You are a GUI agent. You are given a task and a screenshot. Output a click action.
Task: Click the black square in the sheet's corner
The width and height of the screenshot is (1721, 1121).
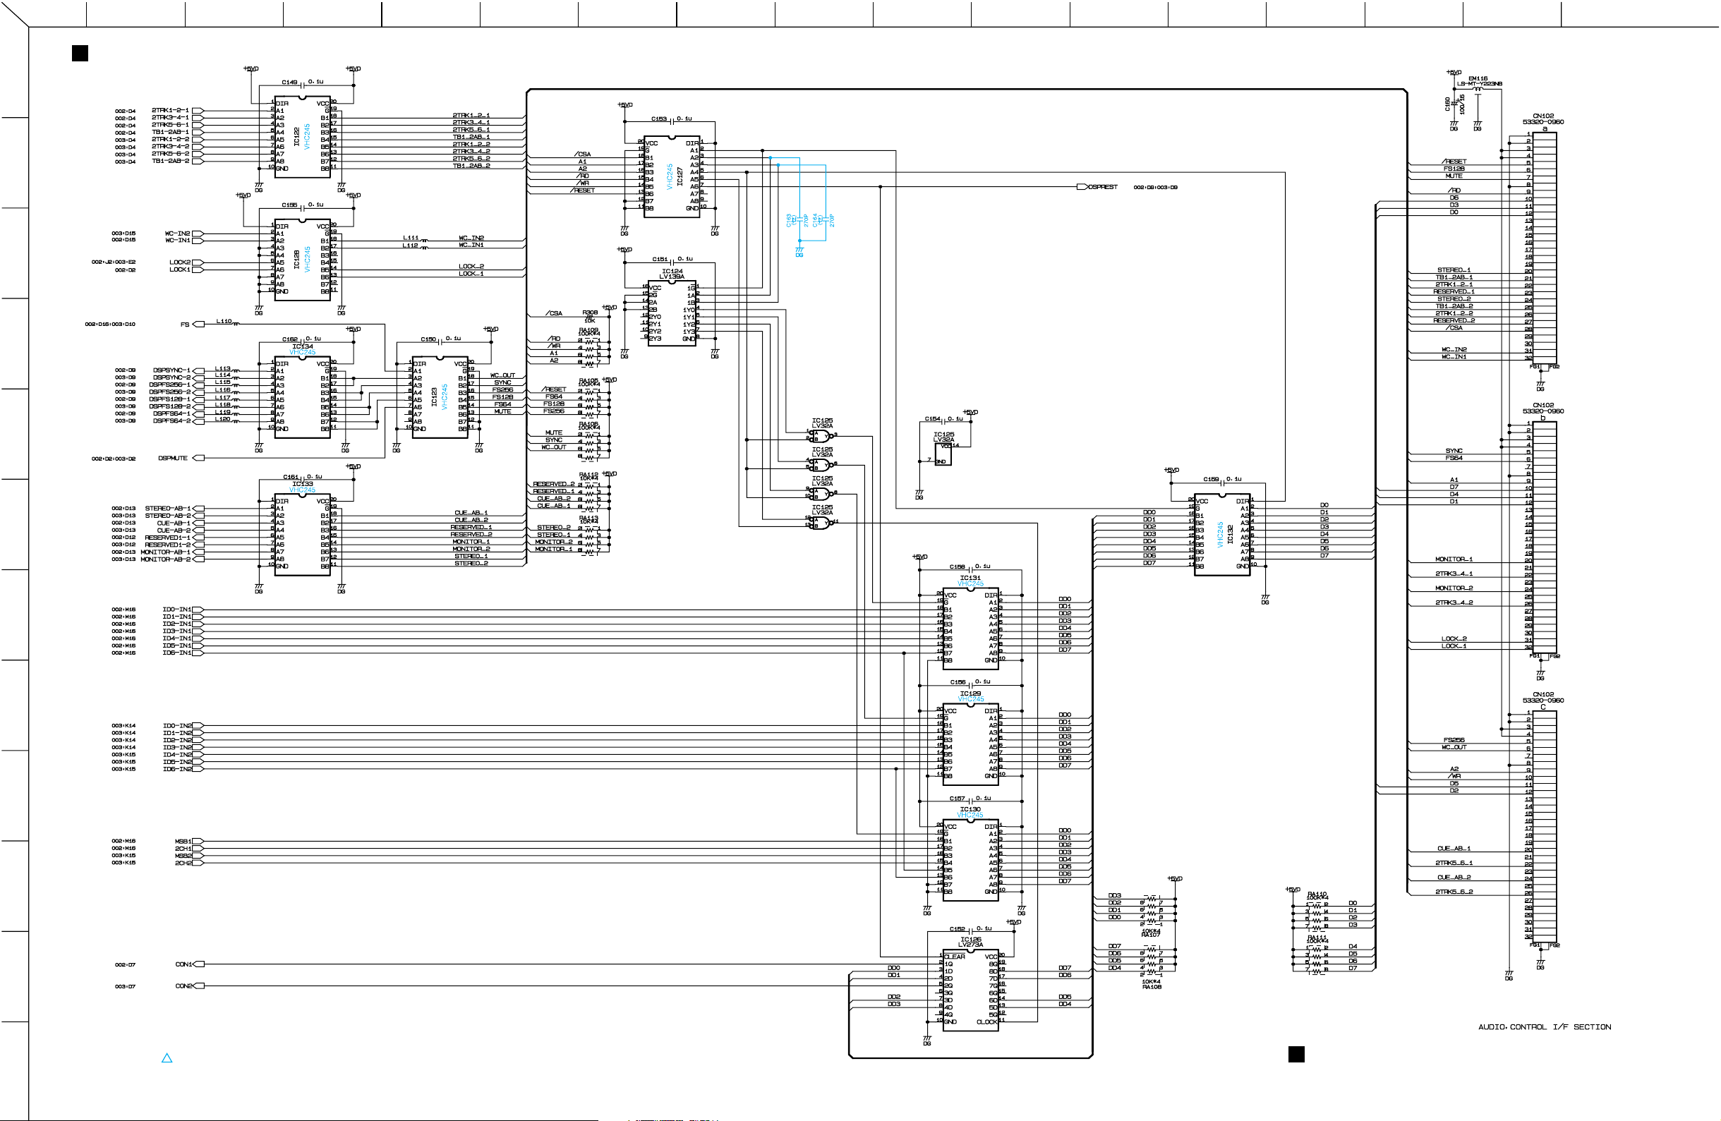point(80,53)
